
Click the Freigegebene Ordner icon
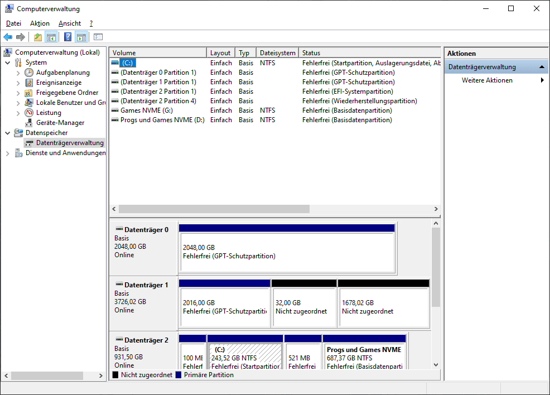point(29,93)
